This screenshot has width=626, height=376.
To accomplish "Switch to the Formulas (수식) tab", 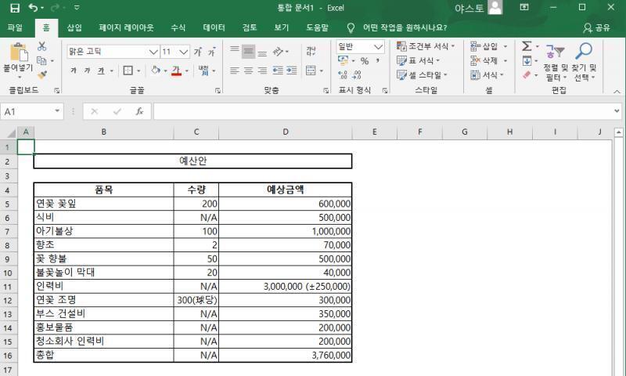I will click(178, 27).
